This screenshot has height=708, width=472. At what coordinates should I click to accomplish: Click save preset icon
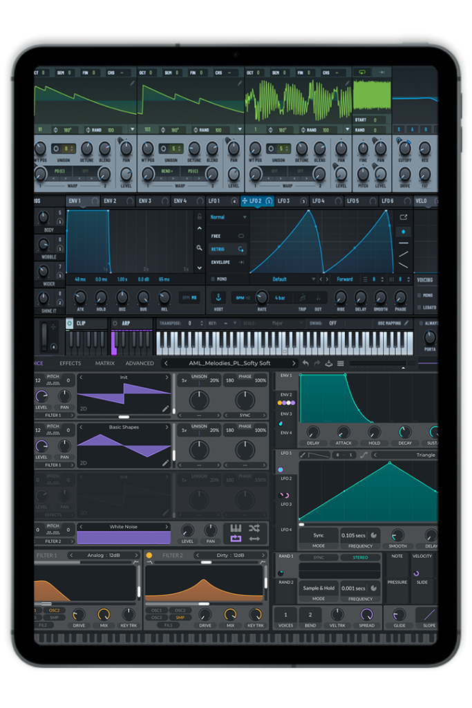point(328,363)
